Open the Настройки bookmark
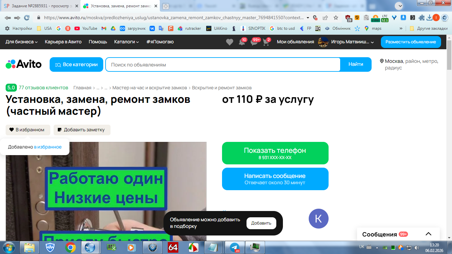This screenshot has height=254, width=452. (19, 28)
